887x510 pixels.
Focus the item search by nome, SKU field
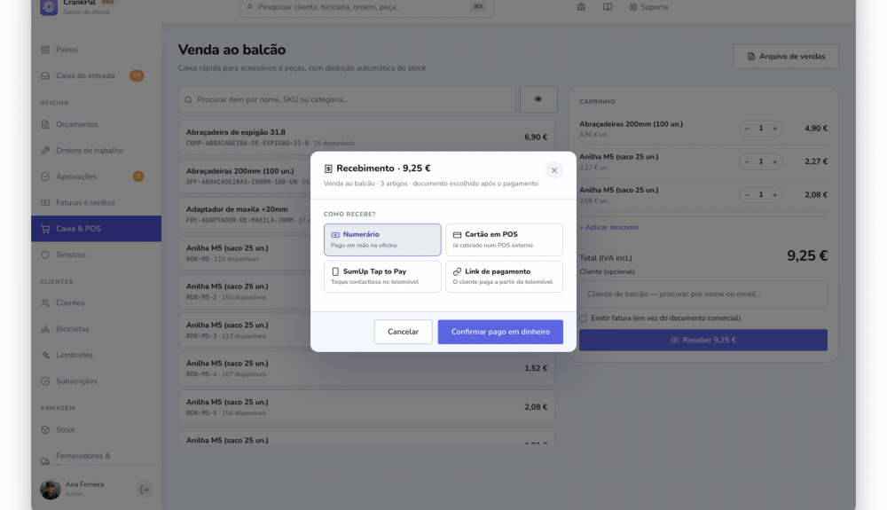tap(346, 99)
